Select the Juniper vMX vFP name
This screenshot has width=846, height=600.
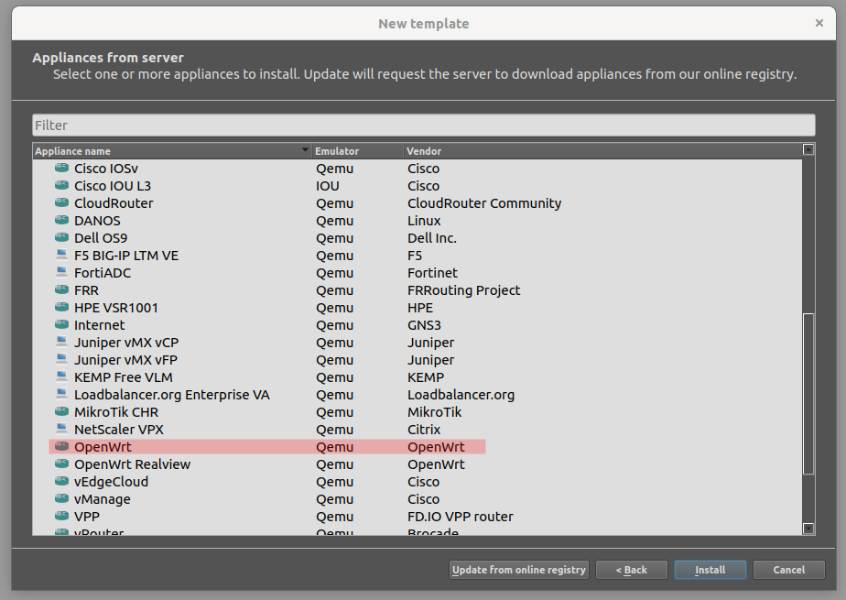(125, 359)
